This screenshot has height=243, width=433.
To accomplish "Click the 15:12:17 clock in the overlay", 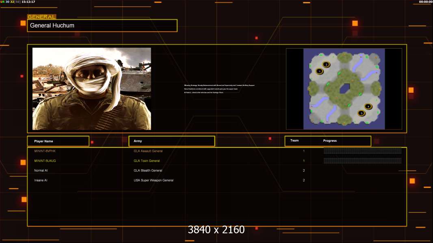I will pyautogui.click(x=28, y=2).
